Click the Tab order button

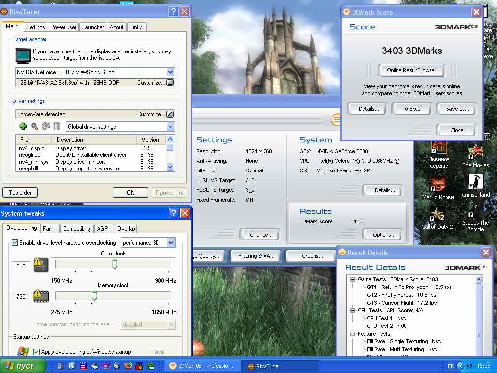pyautogui.click(x=20, y=192)
